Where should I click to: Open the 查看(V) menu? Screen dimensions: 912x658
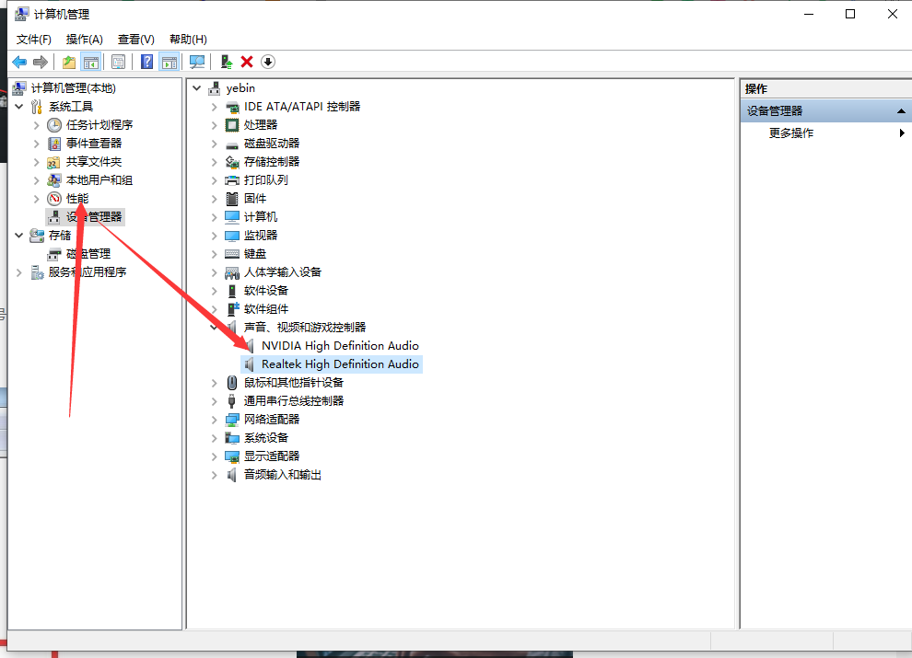click(x=135, y=39)
